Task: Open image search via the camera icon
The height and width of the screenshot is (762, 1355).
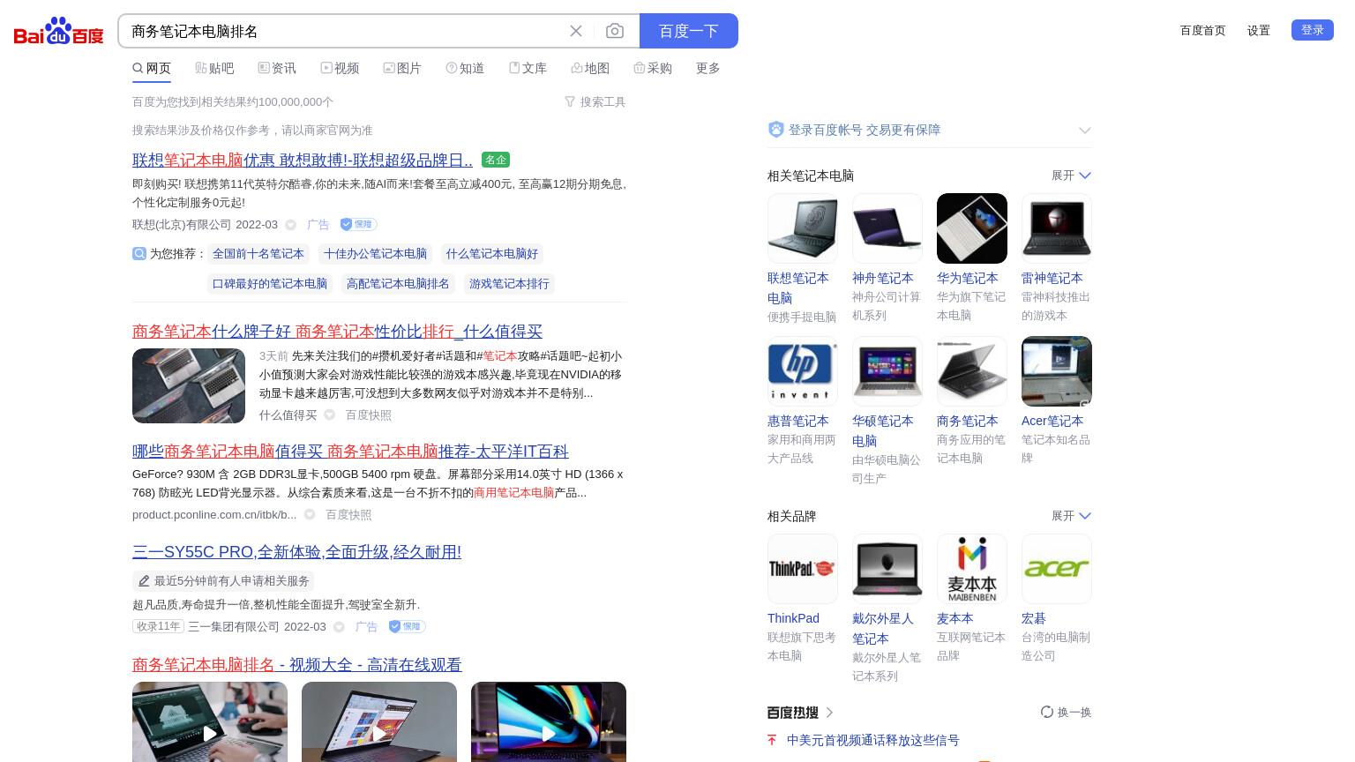Action: 615,31
